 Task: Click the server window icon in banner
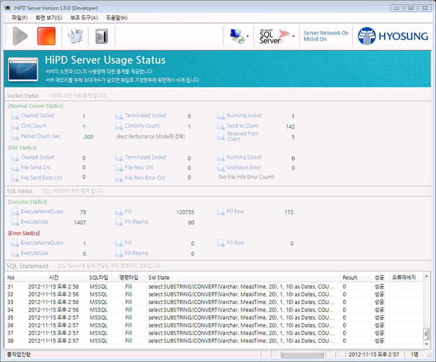[x=23, y=69]
